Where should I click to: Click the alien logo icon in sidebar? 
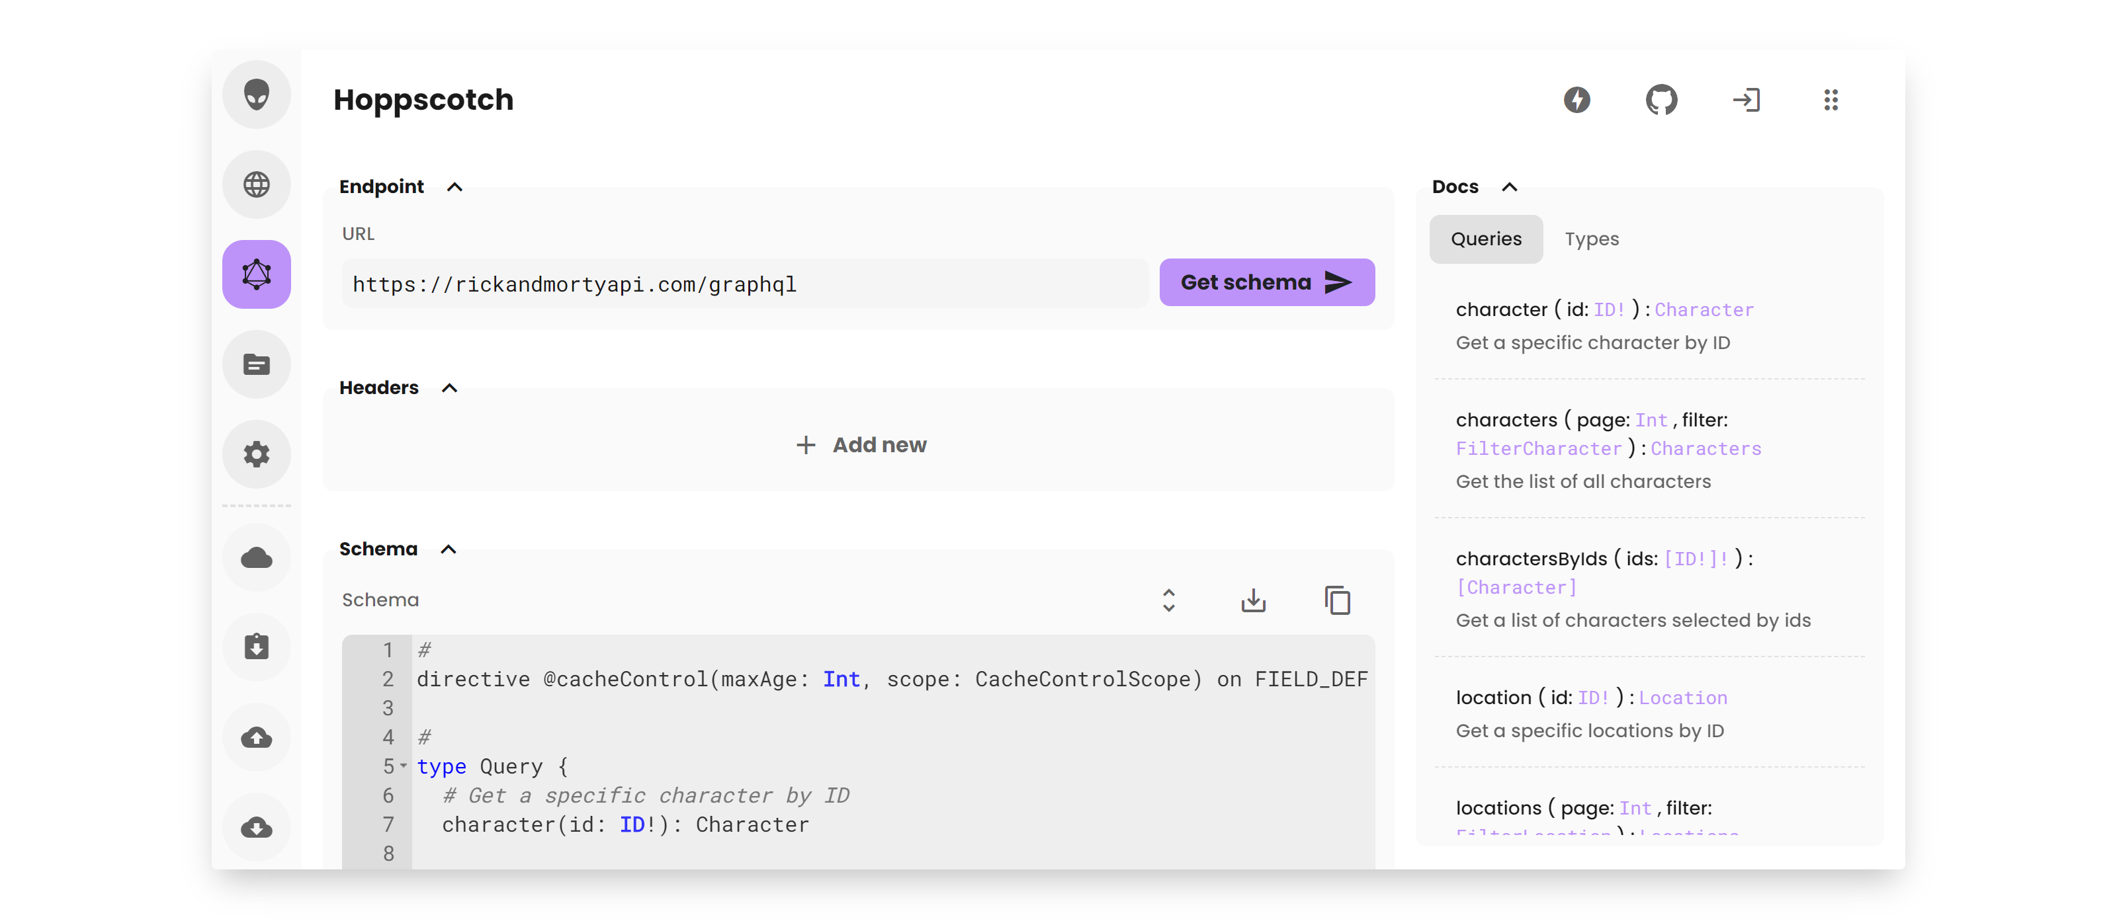coord(257,95)
